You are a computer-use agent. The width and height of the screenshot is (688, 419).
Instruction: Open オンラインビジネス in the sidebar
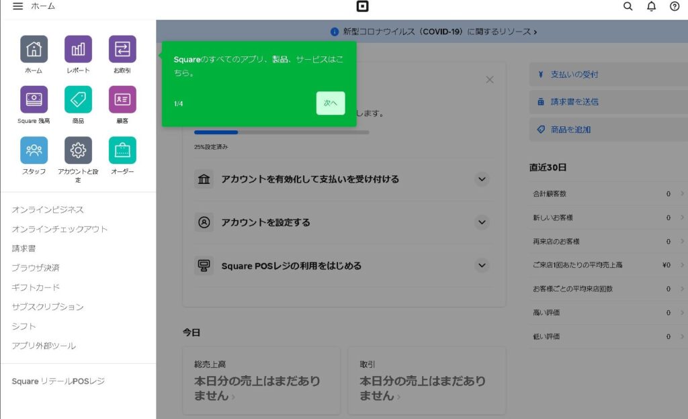click(48, 210)
